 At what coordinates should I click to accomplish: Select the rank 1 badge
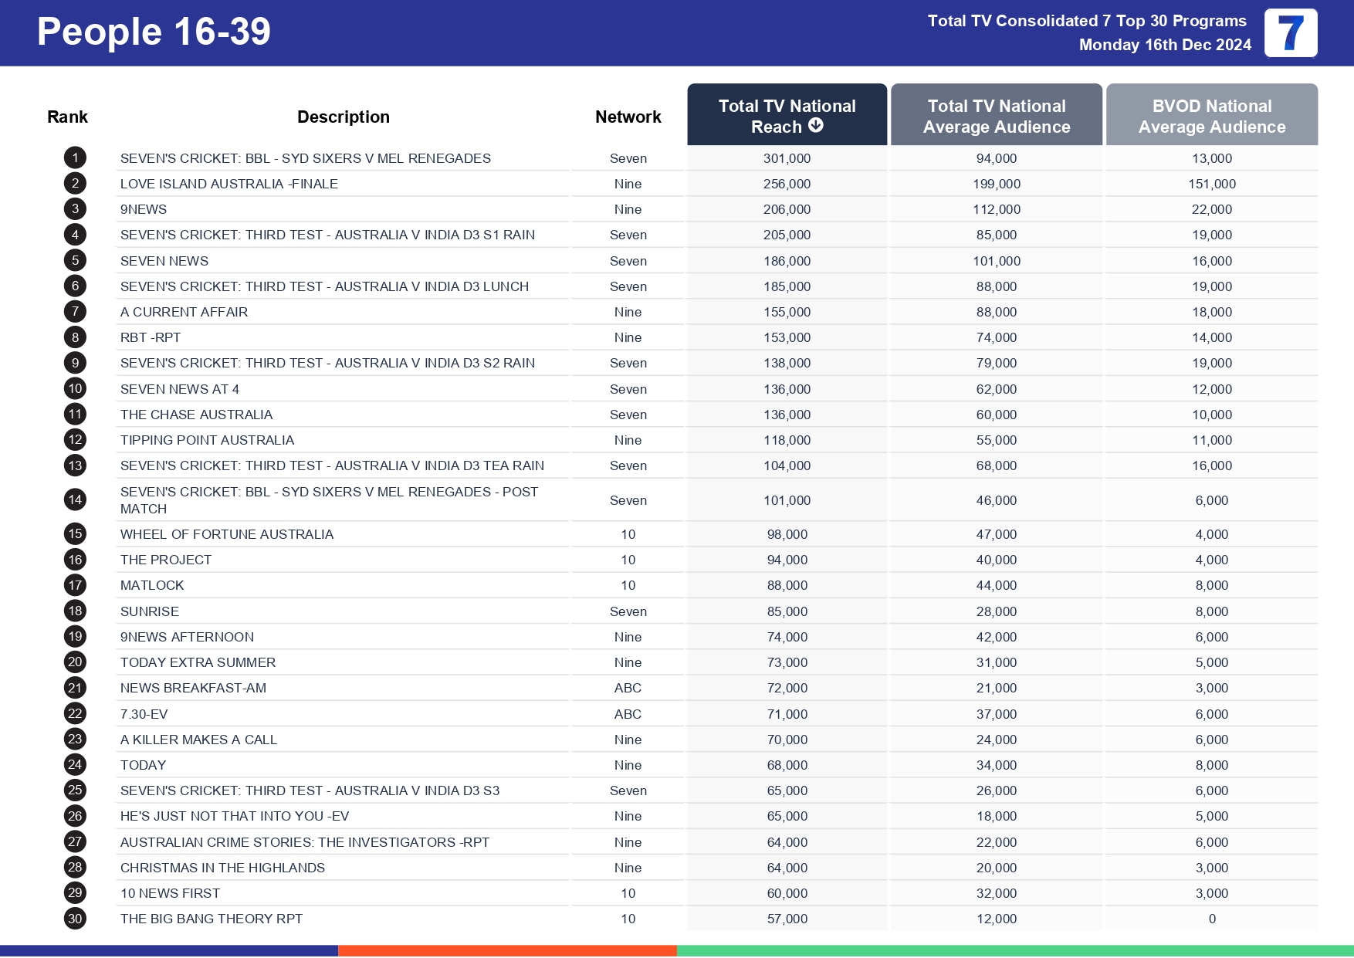pyautogui.click(x=74, y=157)
